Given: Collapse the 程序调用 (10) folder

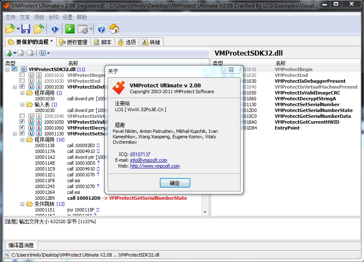Looking at the screenshot, I should (x=22, y=140).
